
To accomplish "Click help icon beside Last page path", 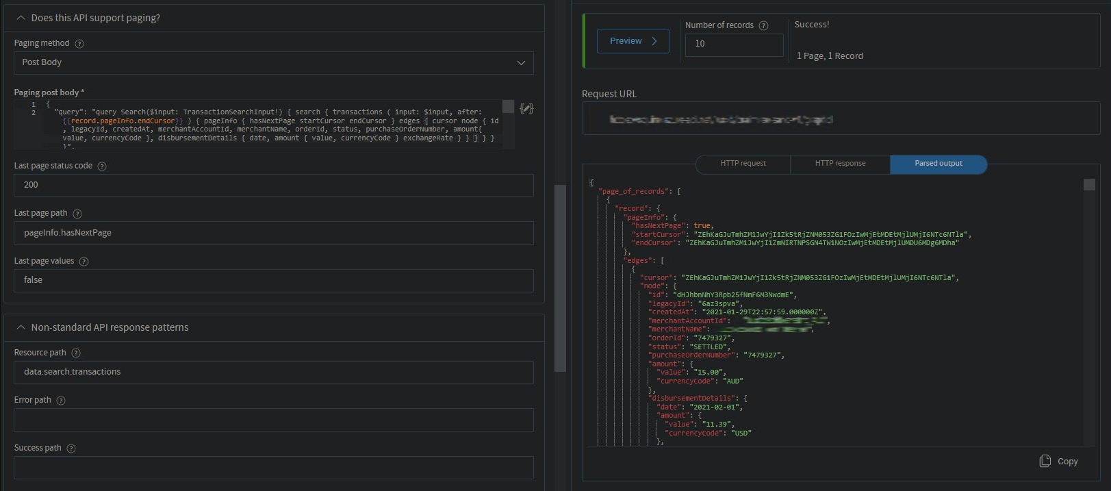I will coord(77,214).
